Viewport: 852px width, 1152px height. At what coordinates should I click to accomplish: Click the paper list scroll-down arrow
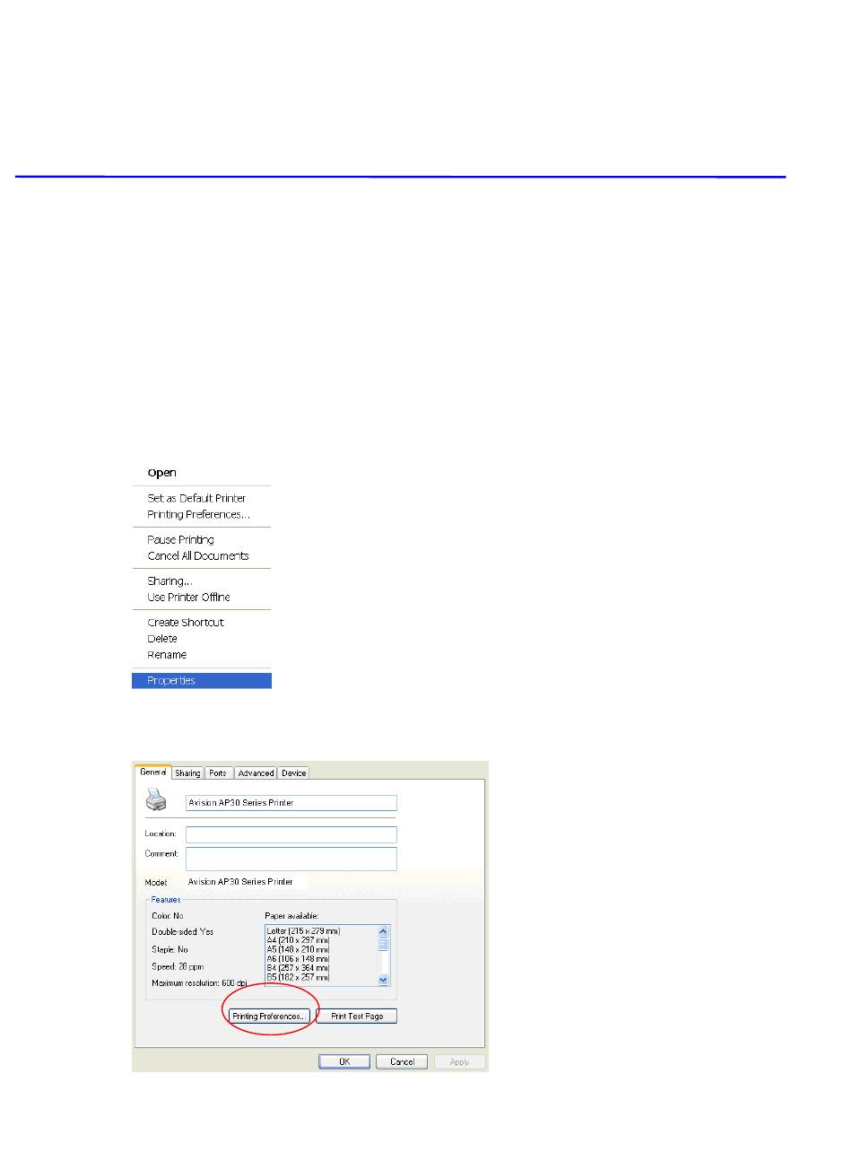pos(384,980)
